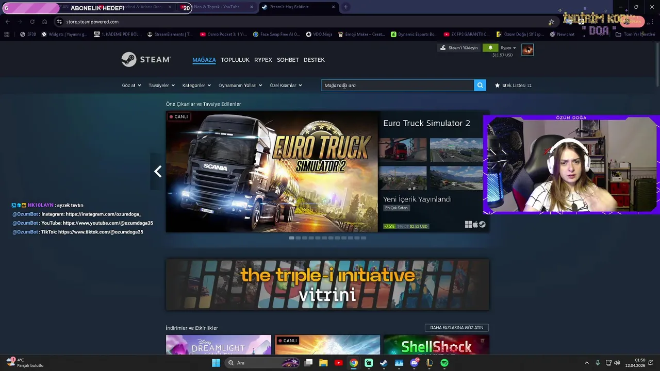Click the $2.52 USD discounted price
Image resolution: width=660 pixels, height=371 pixels.
tap(419, 226)
